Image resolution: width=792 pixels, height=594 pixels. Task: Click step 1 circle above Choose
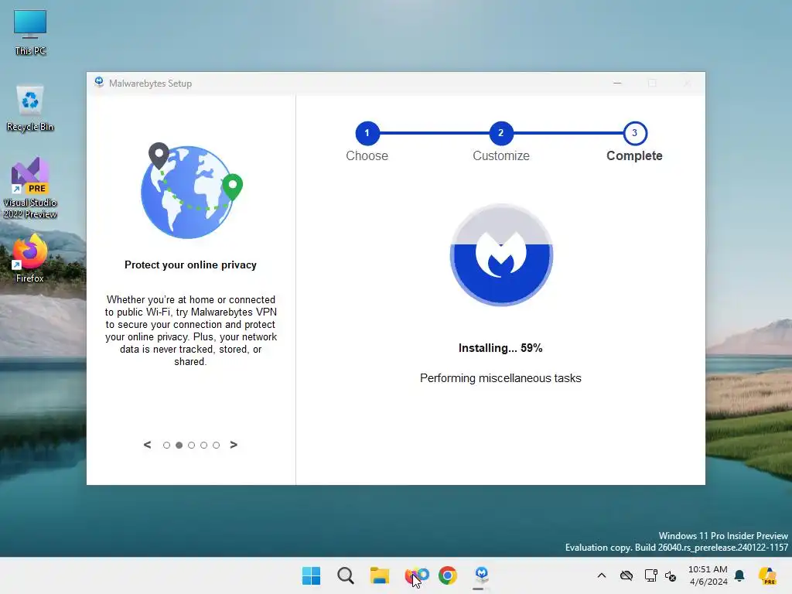pos(367,133)
